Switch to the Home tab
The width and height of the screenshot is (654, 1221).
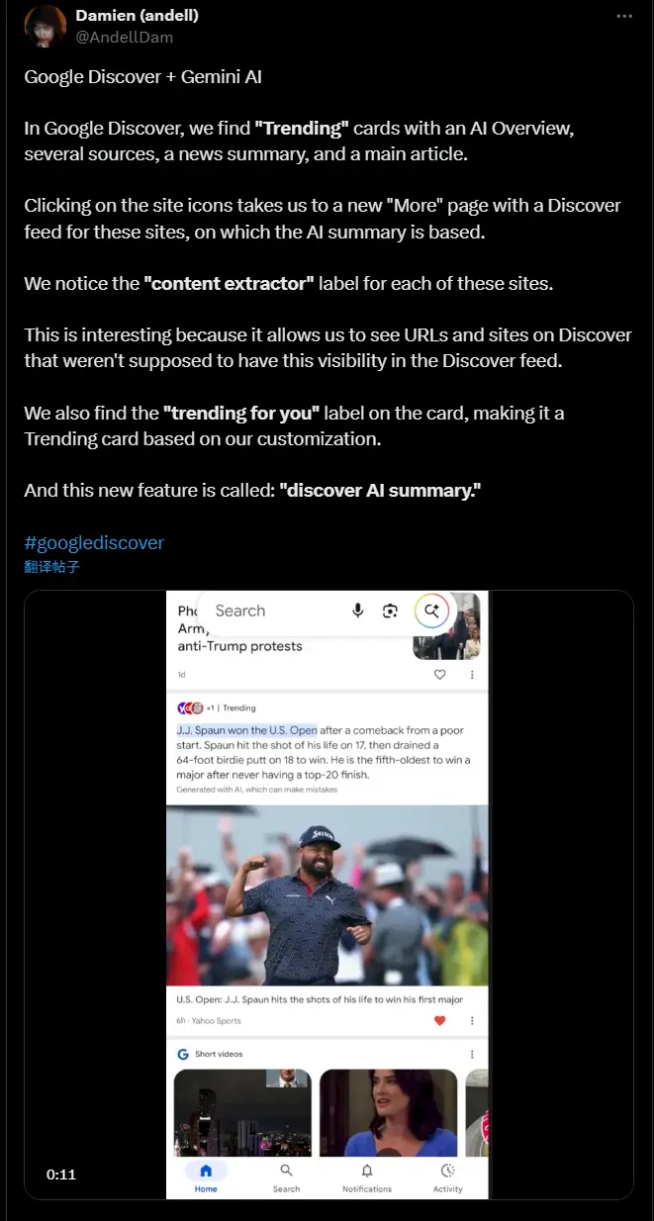[206, 1177]
